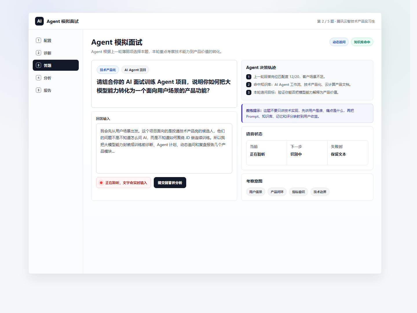Click the 语音状态 heading

(254, 134)
